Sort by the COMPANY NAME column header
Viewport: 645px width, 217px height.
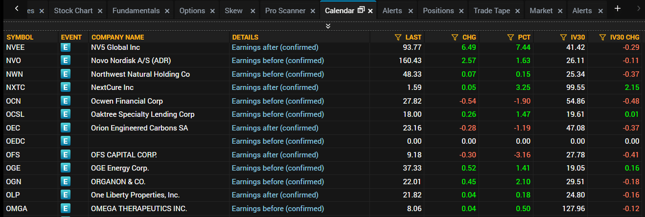(118, 37)
